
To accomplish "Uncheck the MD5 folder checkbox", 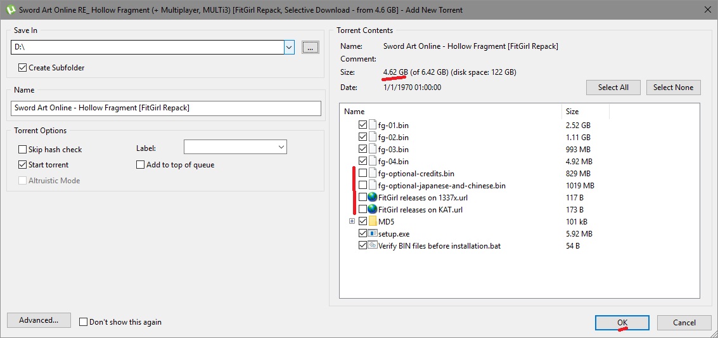I will pyautogui.click(x=362, y=221).
